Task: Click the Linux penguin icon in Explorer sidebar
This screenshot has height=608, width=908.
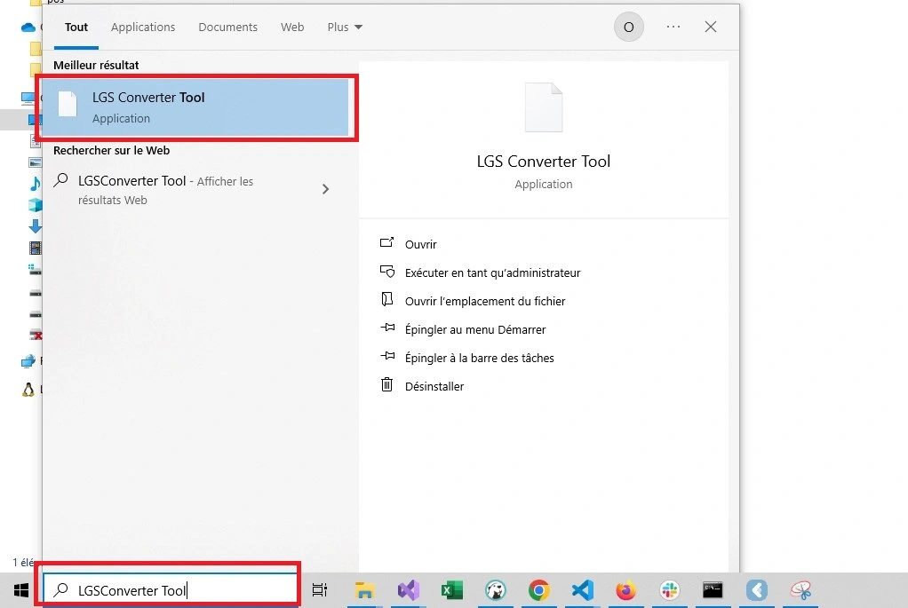Action: 28,390
